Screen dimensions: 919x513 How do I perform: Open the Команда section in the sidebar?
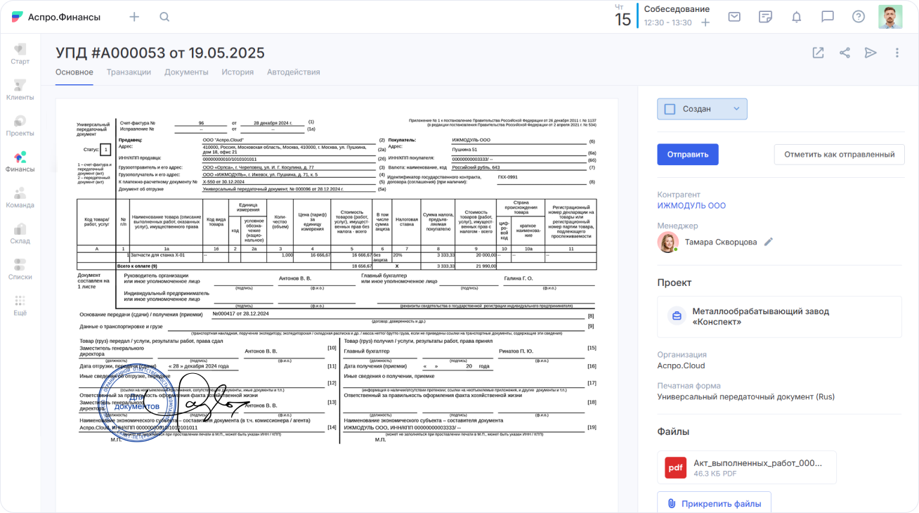[x=20, y=195]
